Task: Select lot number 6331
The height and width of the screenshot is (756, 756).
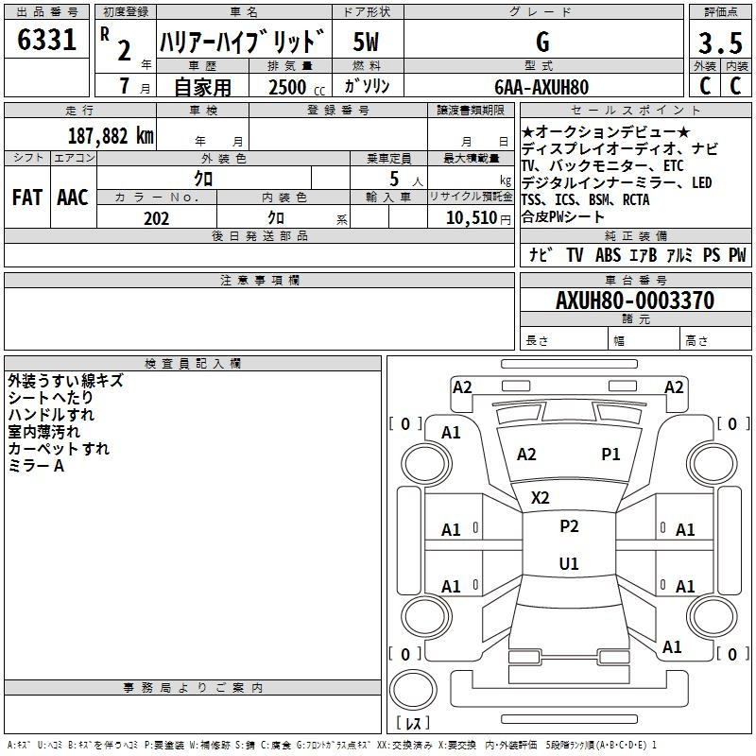Action: coord(46,40)
